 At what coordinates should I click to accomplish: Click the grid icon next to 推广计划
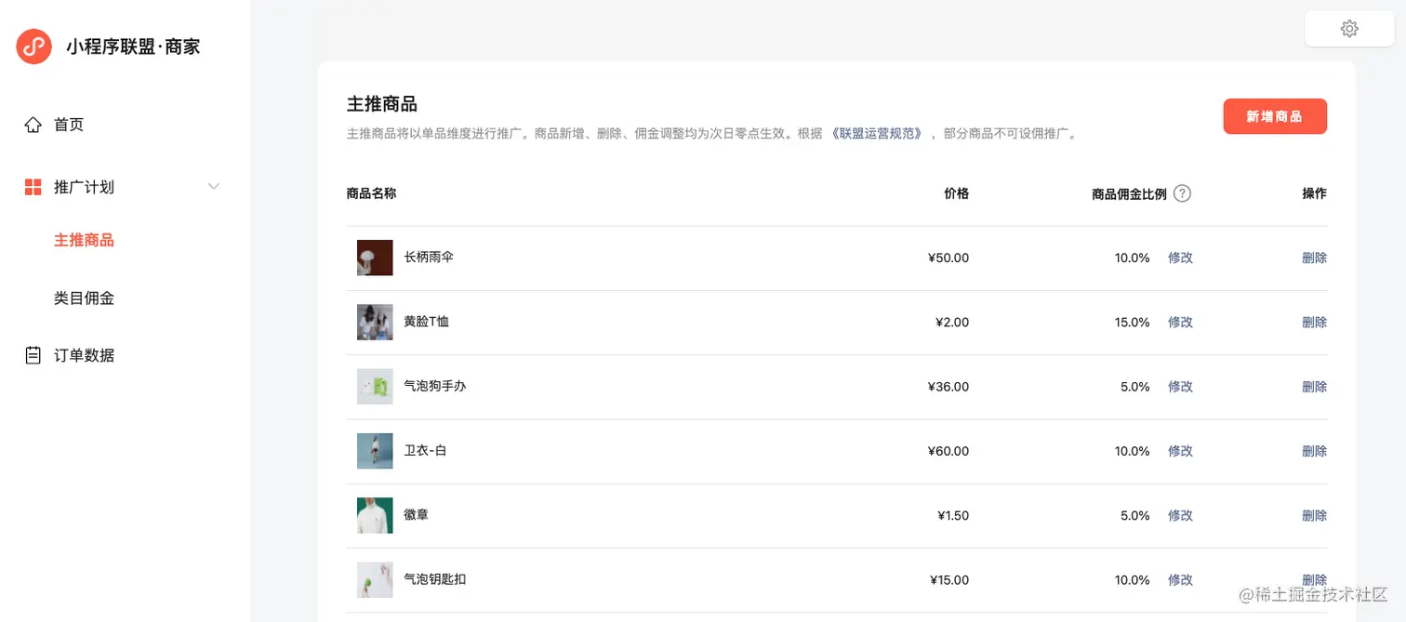33,186
